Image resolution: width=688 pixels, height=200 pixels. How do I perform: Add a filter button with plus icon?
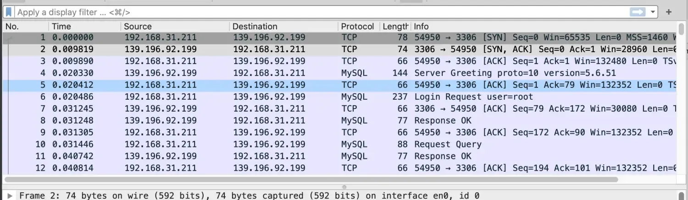click(x=668, y=12)
